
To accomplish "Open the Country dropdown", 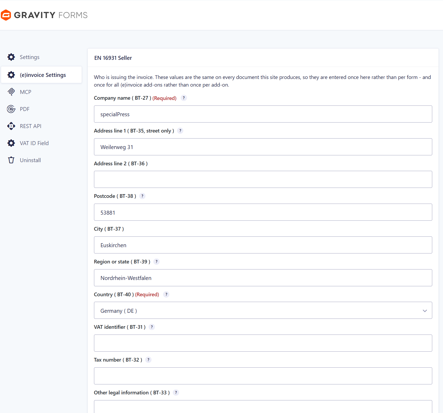I will click(x=263, y=310).
